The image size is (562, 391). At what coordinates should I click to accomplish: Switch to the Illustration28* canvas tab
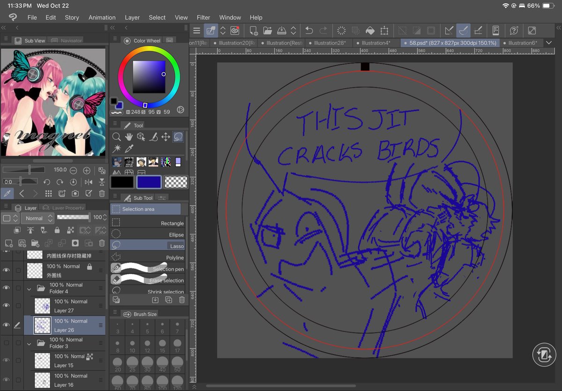coord(329,43)
